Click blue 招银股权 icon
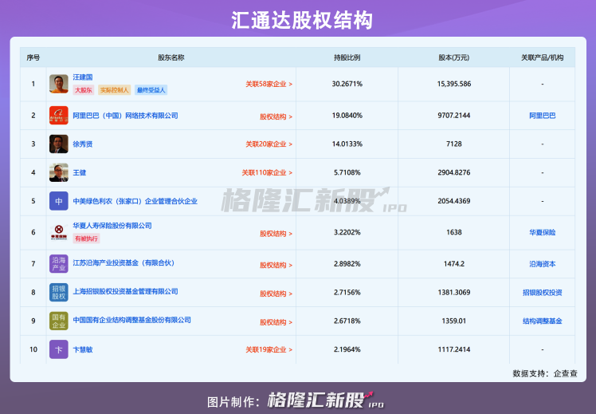Screen dimensions: 596x414 click(58, 292)
